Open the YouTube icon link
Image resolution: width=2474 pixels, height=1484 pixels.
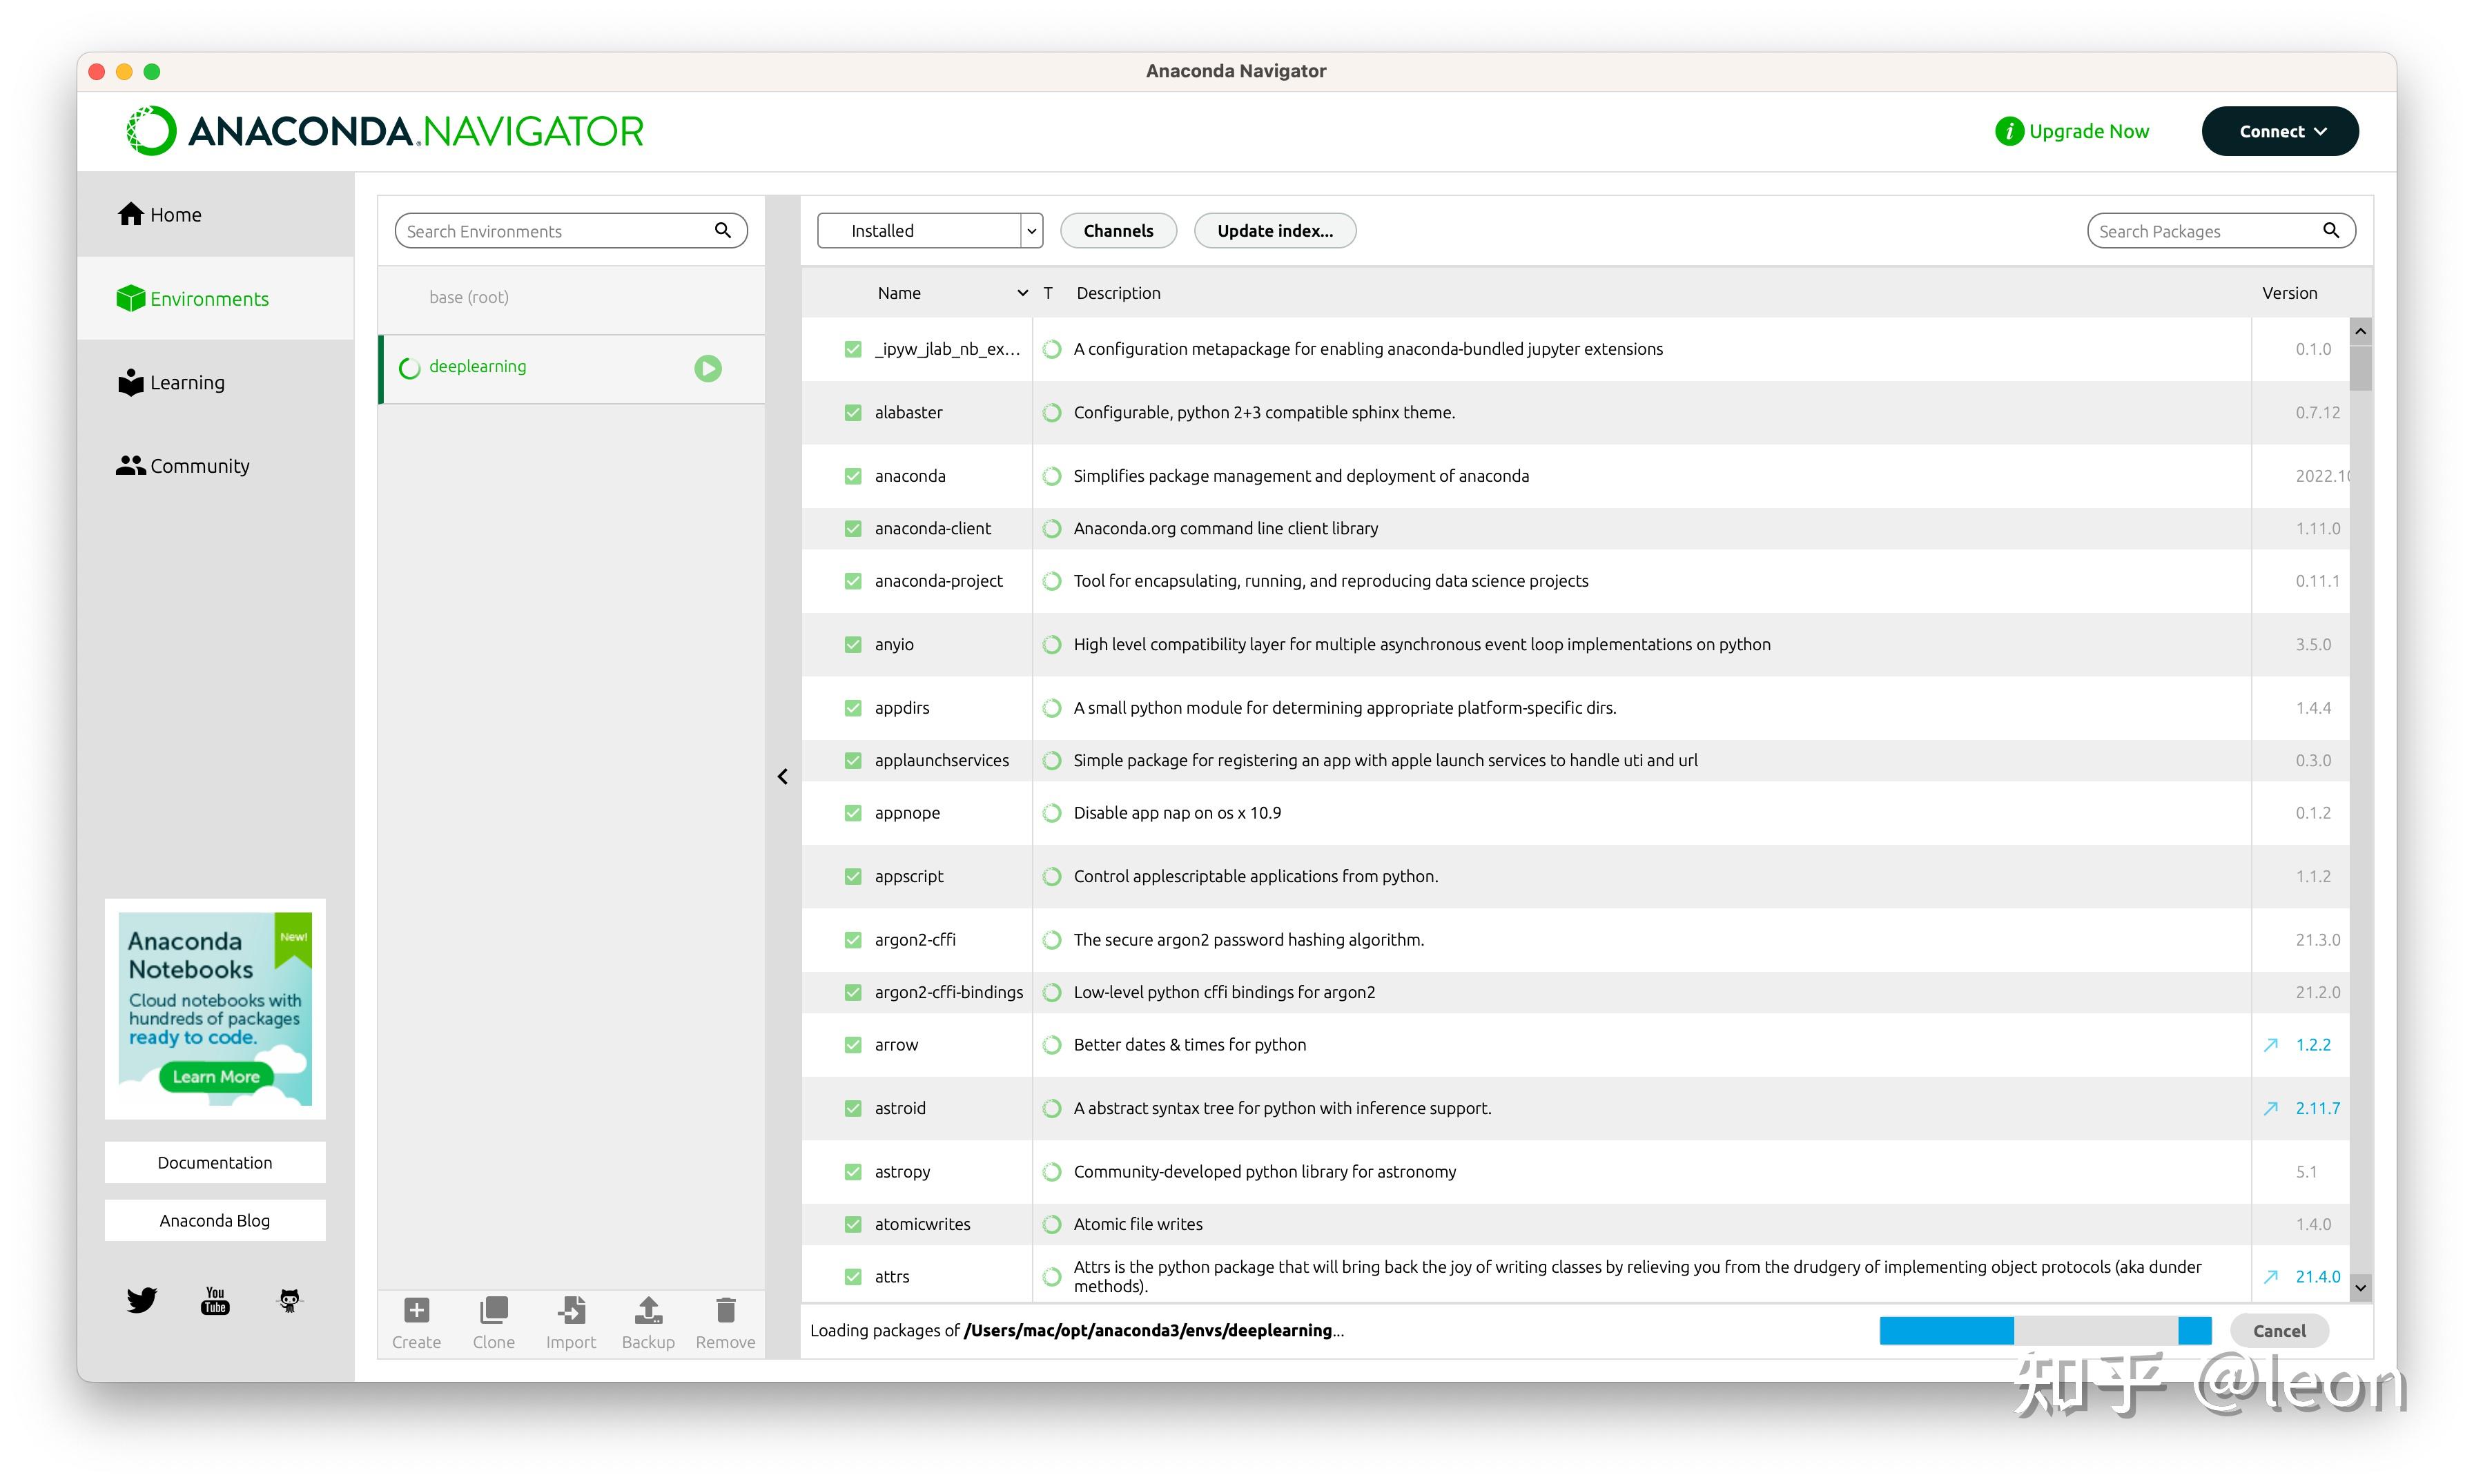pos(215,1300)
